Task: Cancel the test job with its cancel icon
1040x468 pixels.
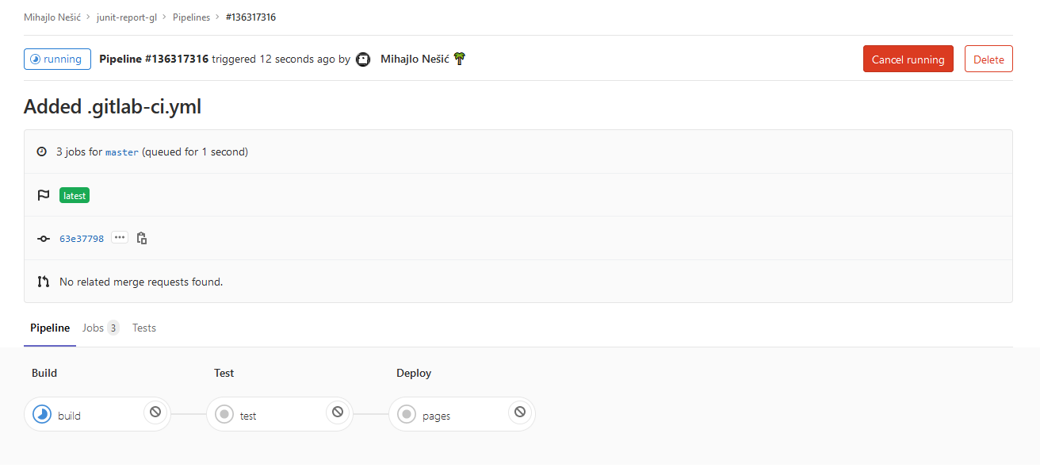Action: (338, 412)
